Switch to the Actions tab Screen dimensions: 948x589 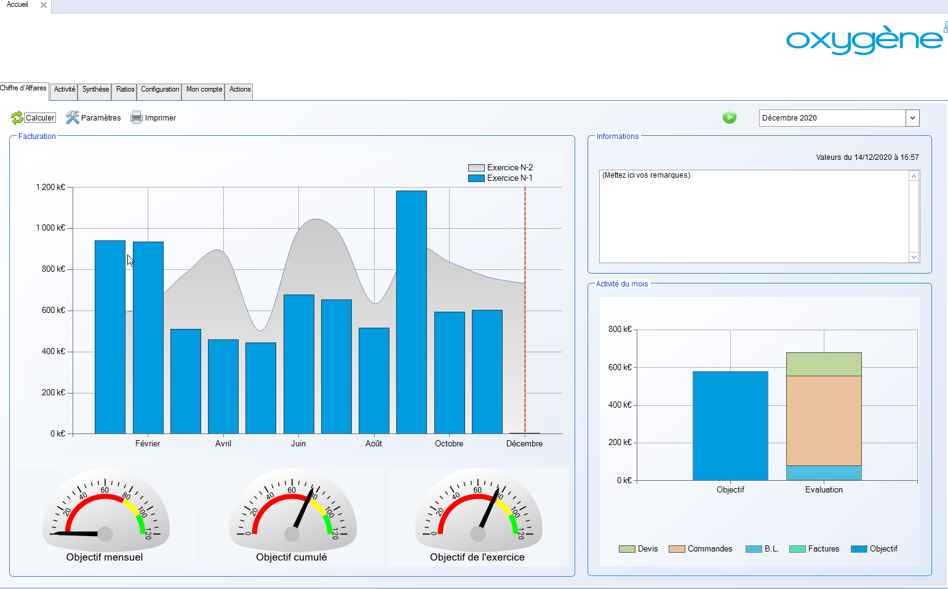pyautogui.click(x=239, y=90)
